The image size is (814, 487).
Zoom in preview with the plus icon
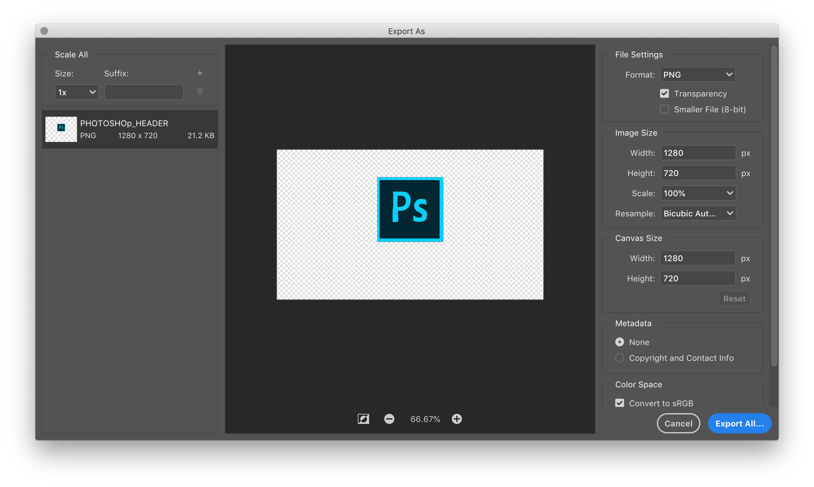pyautogui.click(x=457, y=419)
